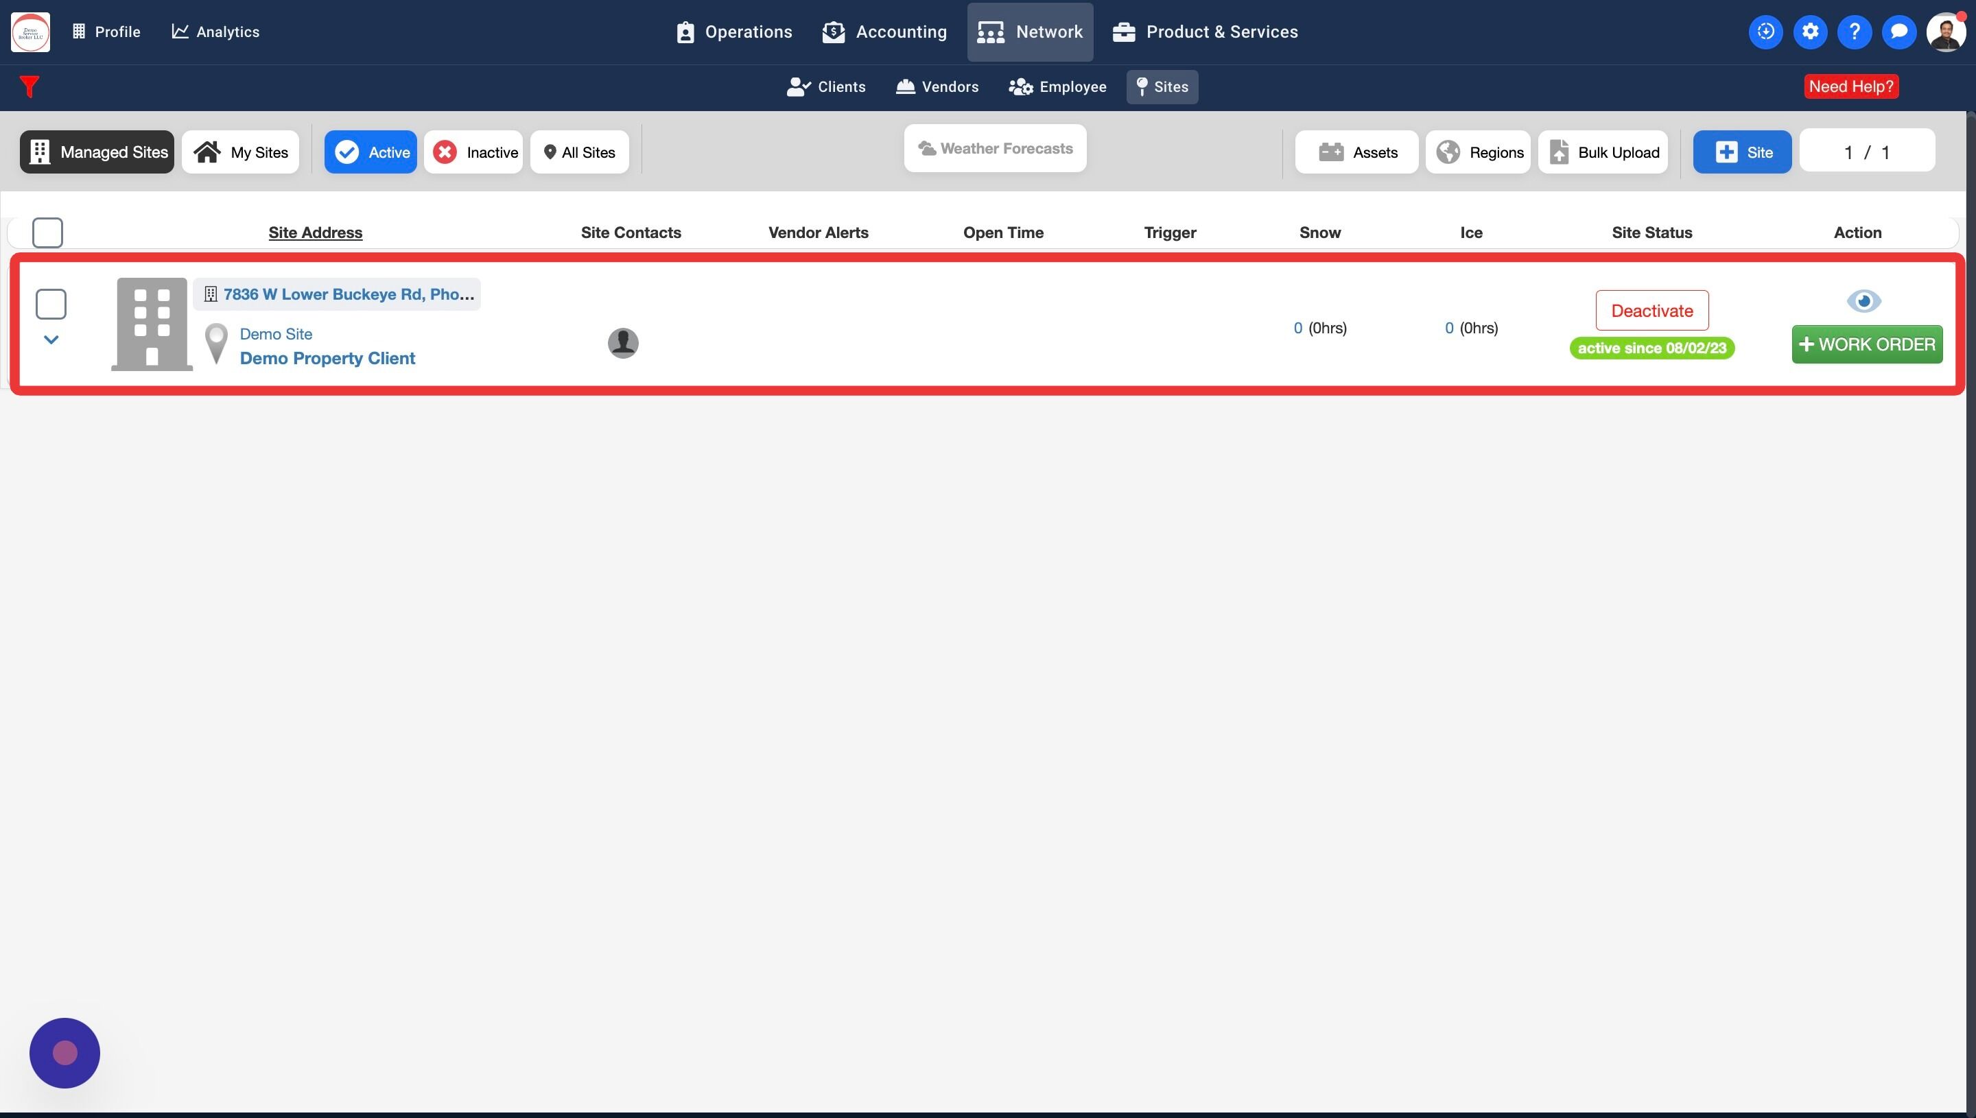Screen dimensions: 1976x1118
Task: Tick the Demo Site row checkbox
Action: click(x=51, y=304)
